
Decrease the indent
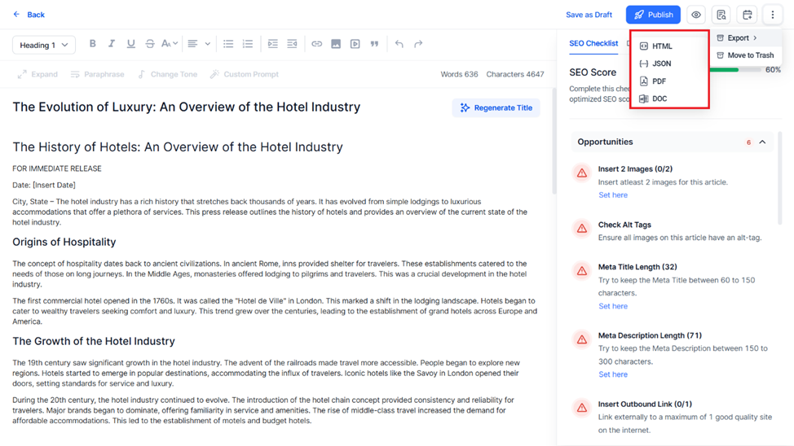coord(292,44)
